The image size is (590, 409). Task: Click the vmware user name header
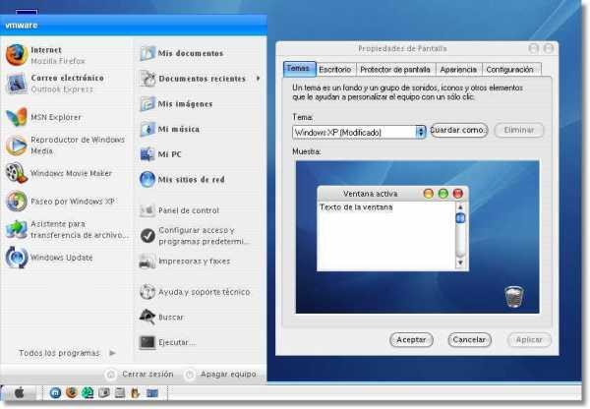click(22, 26)
